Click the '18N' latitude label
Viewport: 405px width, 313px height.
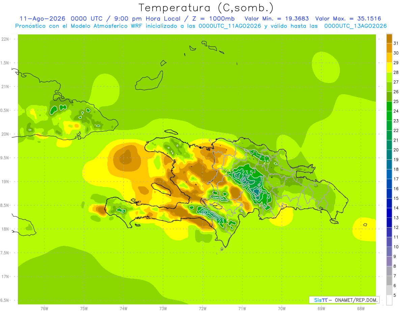click(x=5, y=229)
